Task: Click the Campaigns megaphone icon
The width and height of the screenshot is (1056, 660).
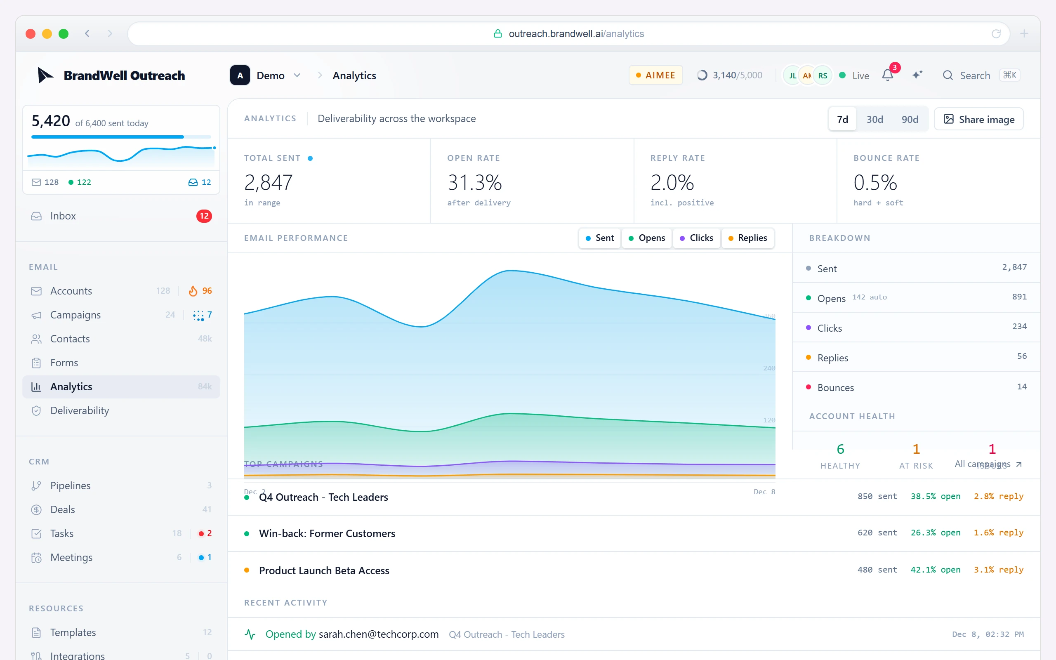Action: pyautogui.click(x=36, y=315)
